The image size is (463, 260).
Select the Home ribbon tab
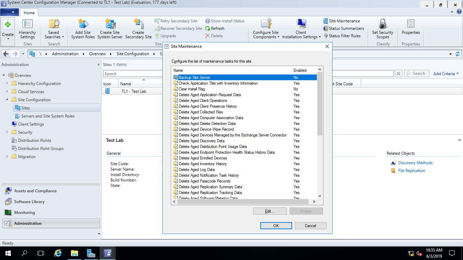tap(29, 13)
